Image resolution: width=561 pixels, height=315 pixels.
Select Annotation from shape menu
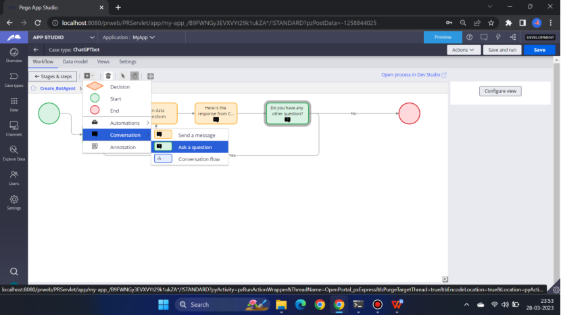pos(117,147)
